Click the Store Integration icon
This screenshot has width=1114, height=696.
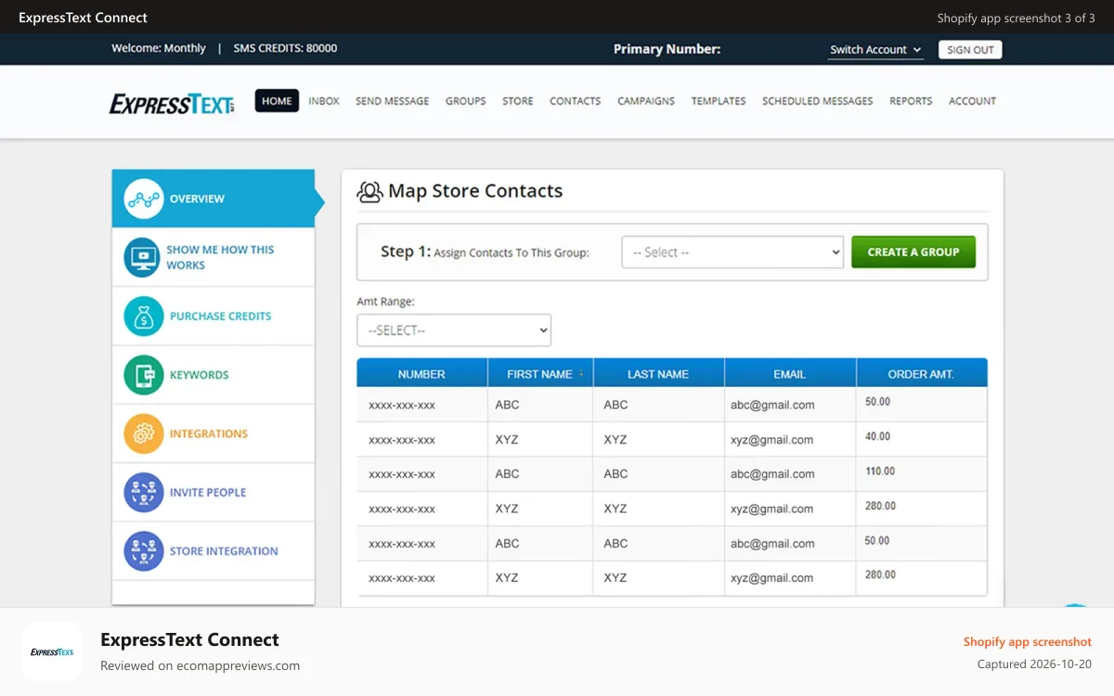point(143,551)
